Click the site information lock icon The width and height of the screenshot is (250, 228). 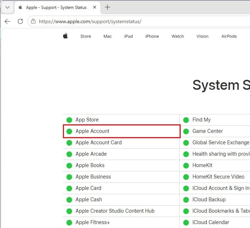coord(33,21)
